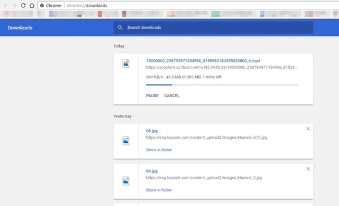Pause the mp4 download

coord(152,95)
